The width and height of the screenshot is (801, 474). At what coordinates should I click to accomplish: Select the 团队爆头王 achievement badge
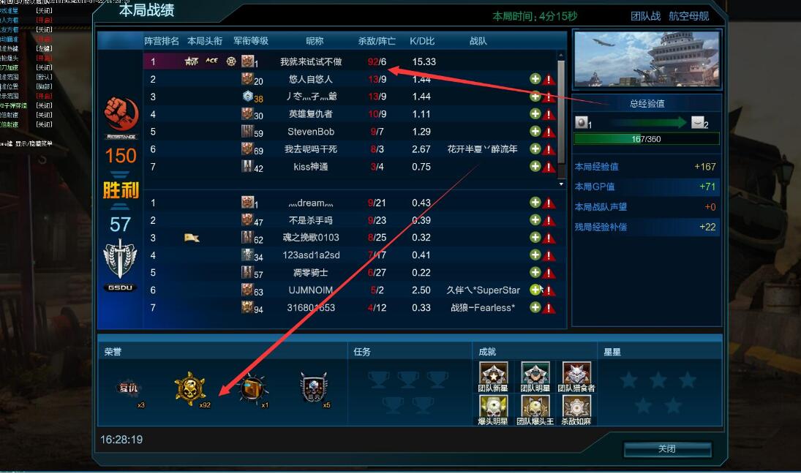pos(535,410)
